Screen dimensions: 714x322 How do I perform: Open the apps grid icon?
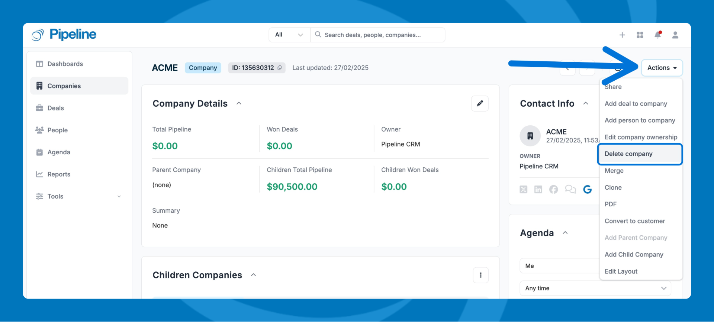click(640, 35)
